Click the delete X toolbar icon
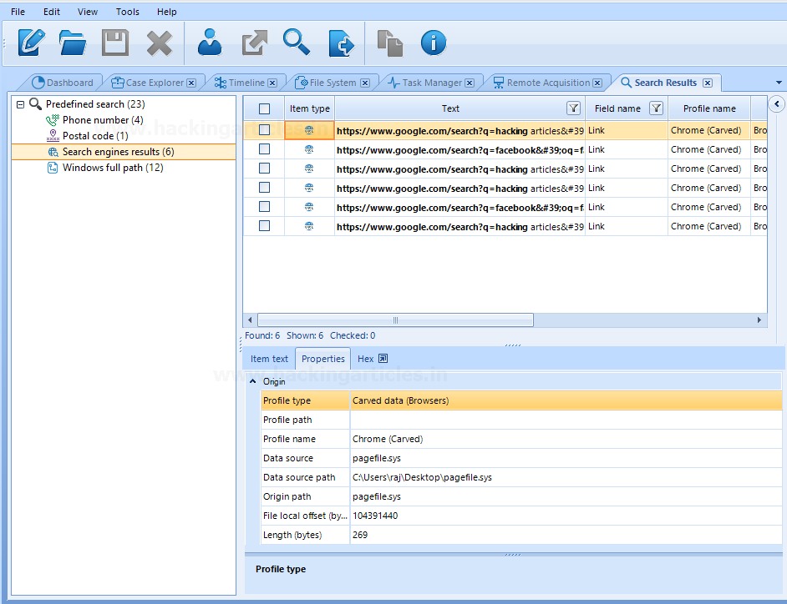 [x=159, y=43]
